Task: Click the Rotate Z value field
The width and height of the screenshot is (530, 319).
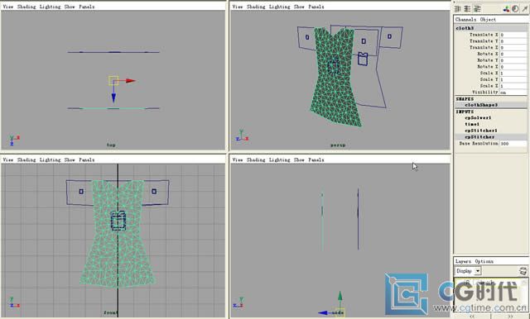Action: [513, 67]
